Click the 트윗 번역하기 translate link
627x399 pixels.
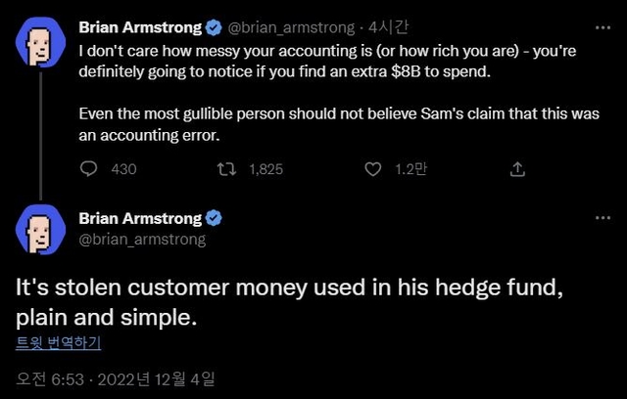tap(58, 342)
